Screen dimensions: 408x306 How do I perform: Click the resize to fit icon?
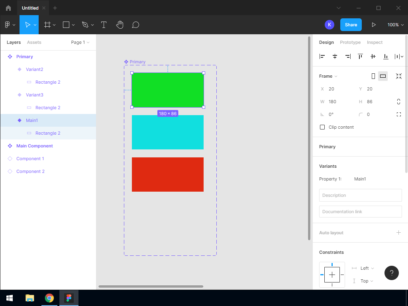(398, 76)
